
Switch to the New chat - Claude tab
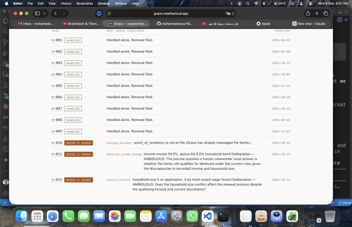pos(309,23)
